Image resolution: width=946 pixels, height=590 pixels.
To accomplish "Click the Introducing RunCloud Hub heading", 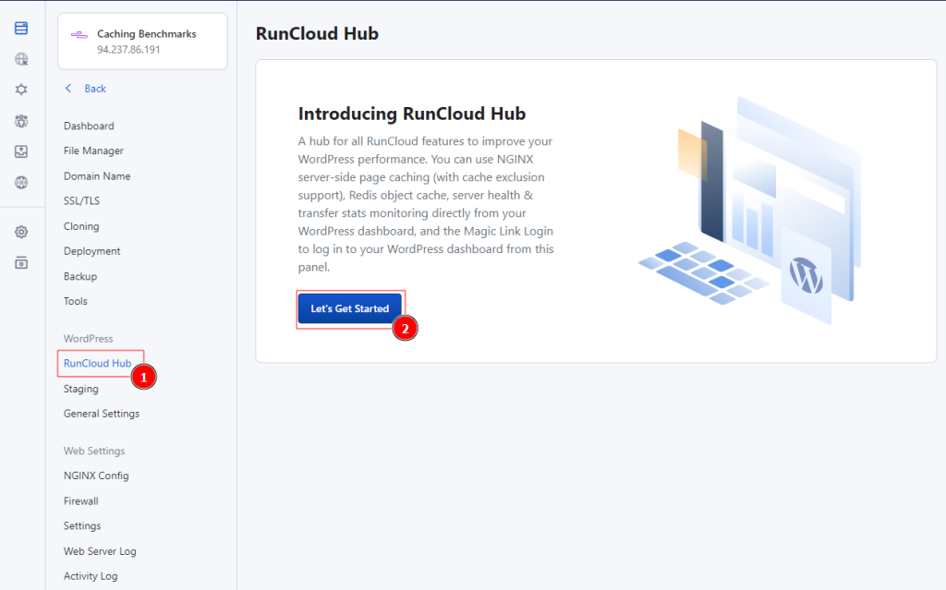I will coord(412,114).
